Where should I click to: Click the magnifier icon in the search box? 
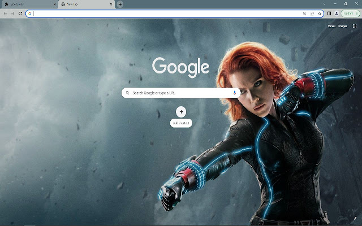coord(127,93)
